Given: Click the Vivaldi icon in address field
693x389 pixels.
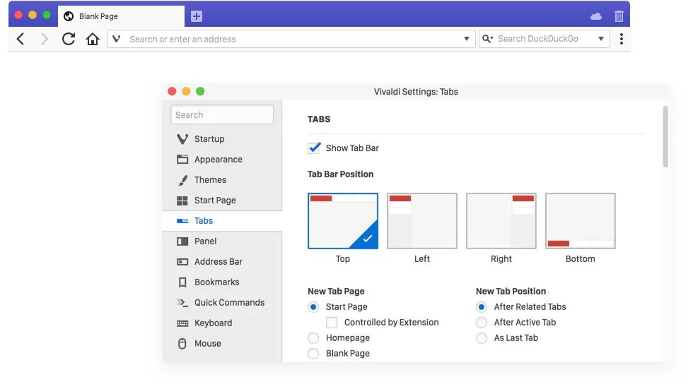Looking at the screenshot, I should click(117, 39).
